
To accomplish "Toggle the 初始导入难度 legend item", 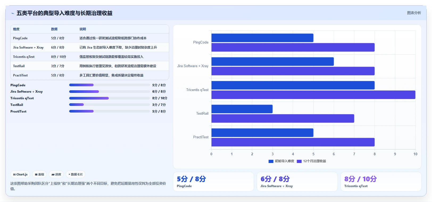I will click(x=281, y=161).
